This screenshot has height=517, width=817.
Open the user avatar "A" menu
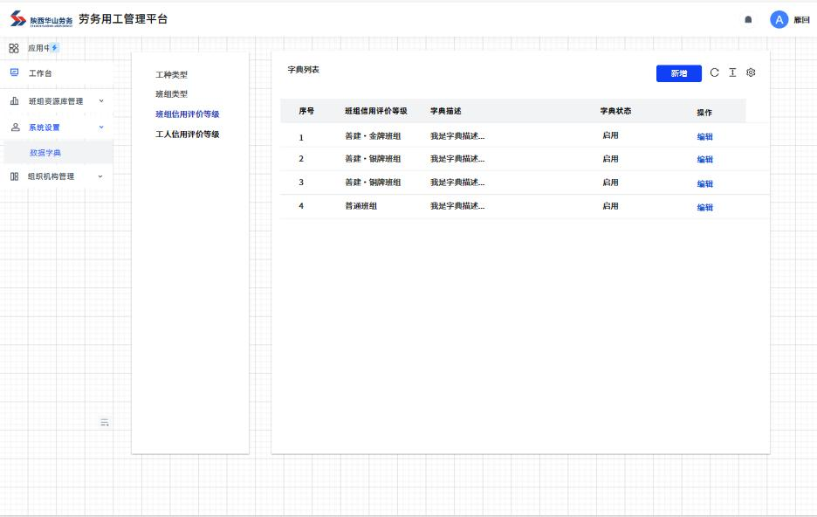pyautogui.click(x=779, y=20)
